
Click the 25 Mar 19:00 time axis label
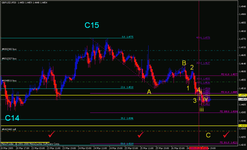point(162,148)
